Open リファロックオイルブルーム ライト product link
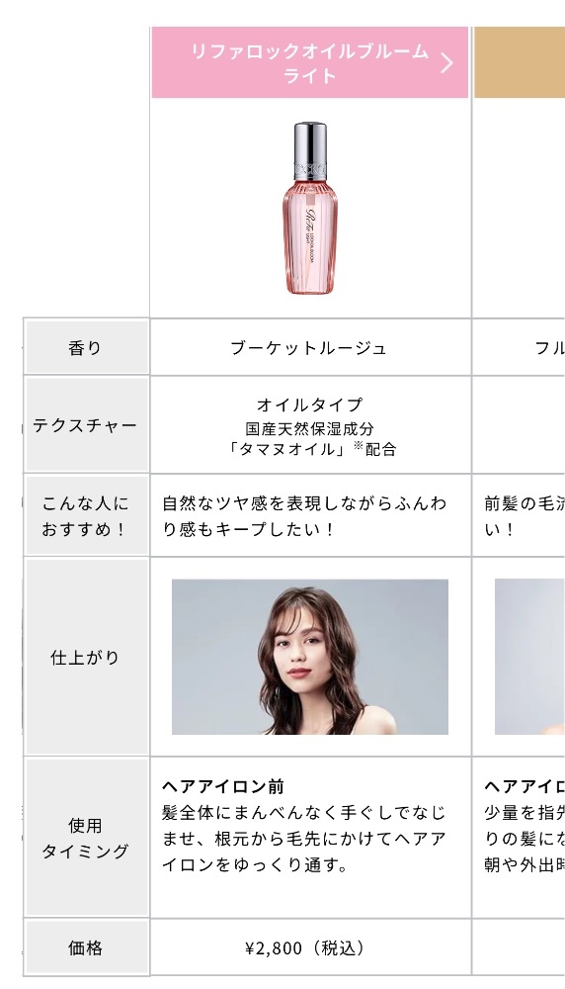 click(x=310, y=62)
